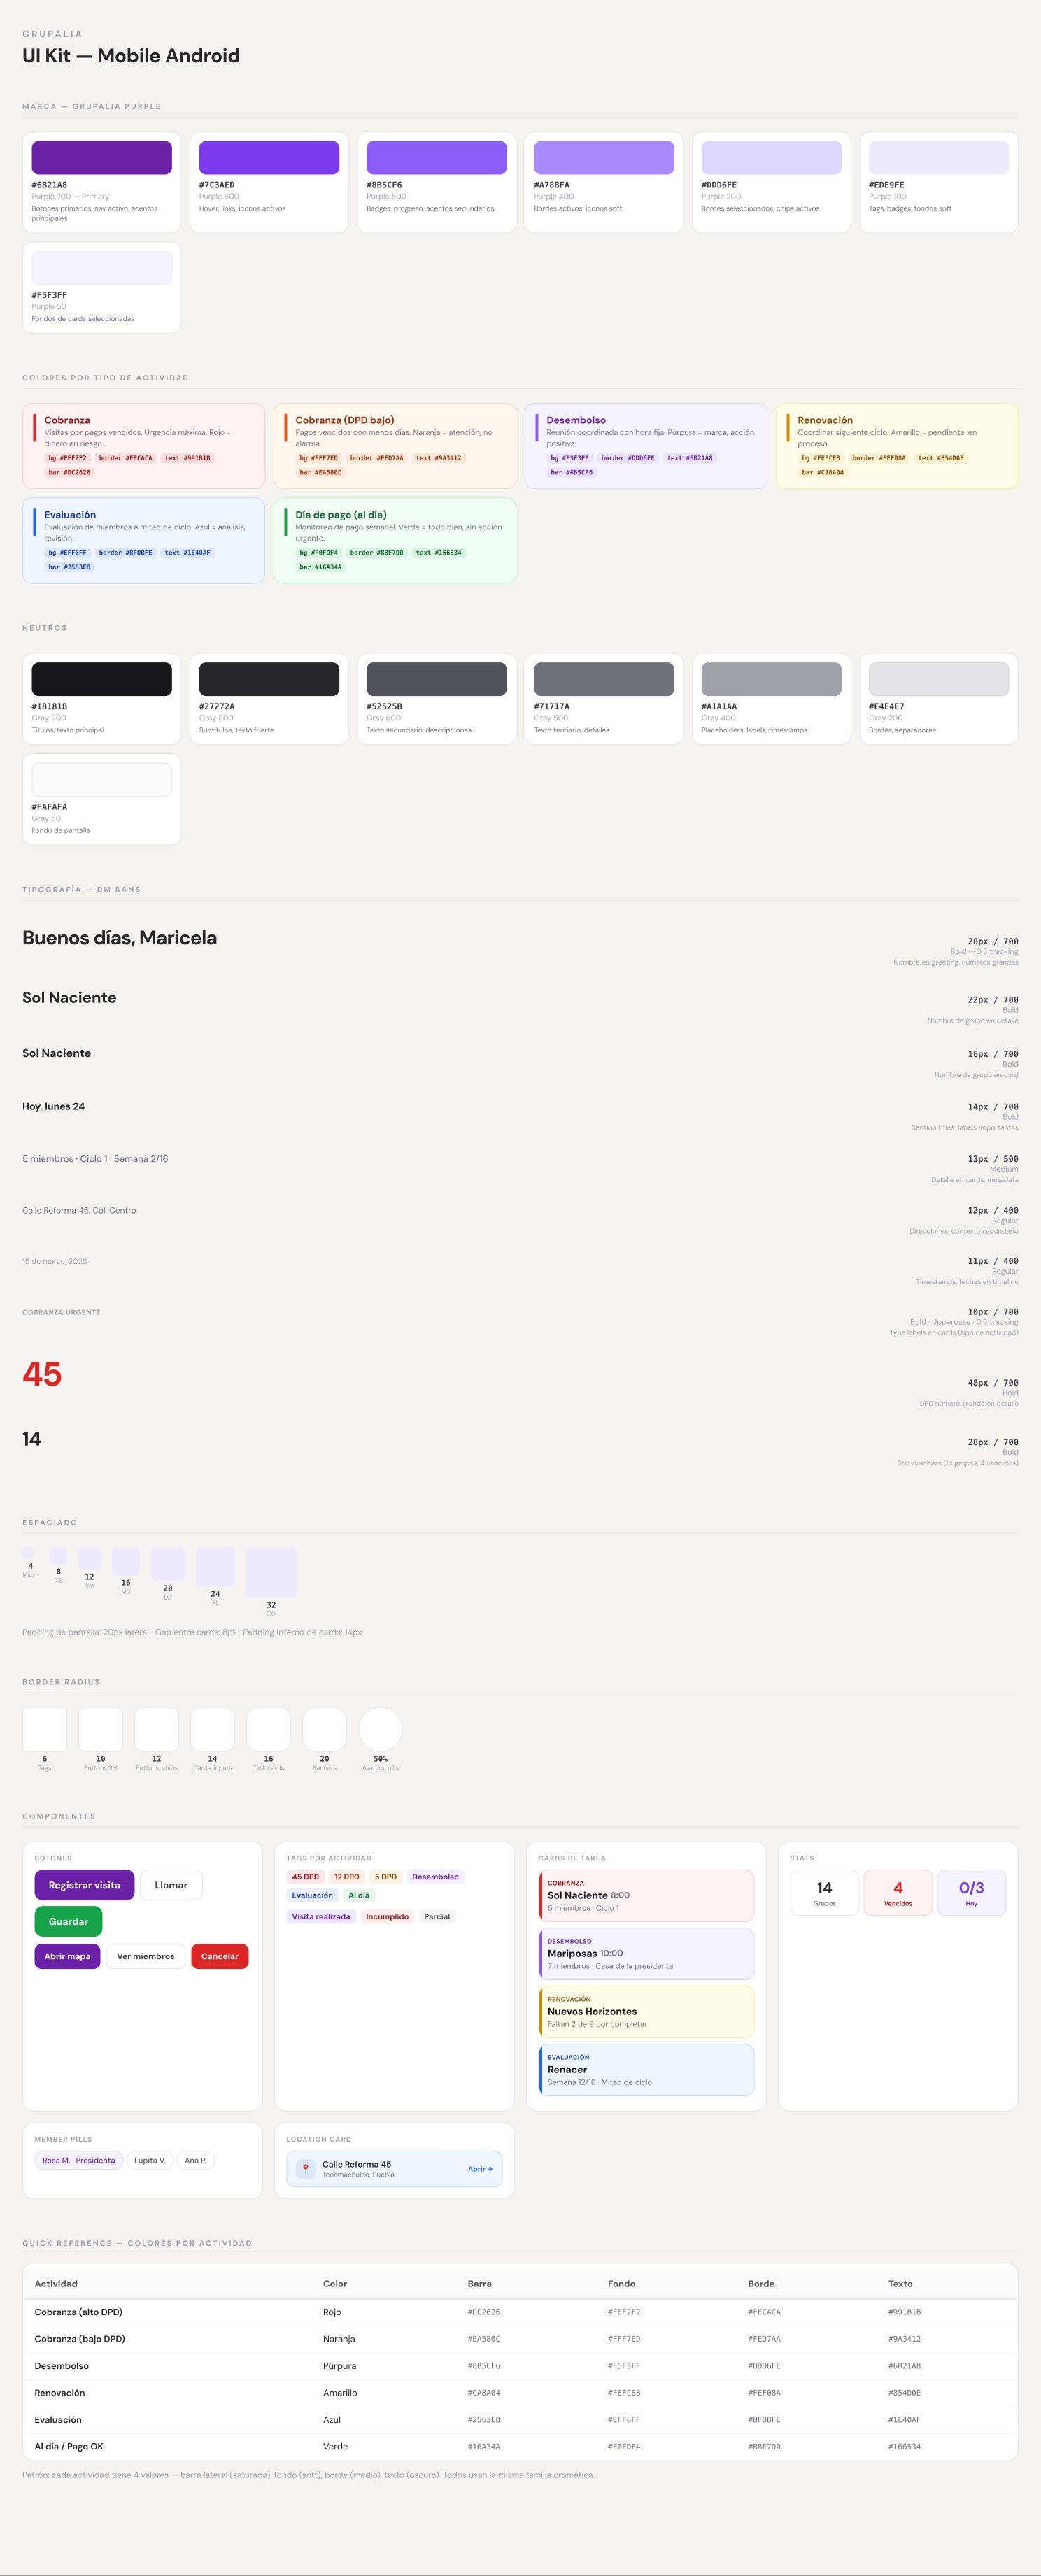This screenshot has height=2576, width=1041.
Task: Click the Gray 50 color swatch
Action: point(102,780)
